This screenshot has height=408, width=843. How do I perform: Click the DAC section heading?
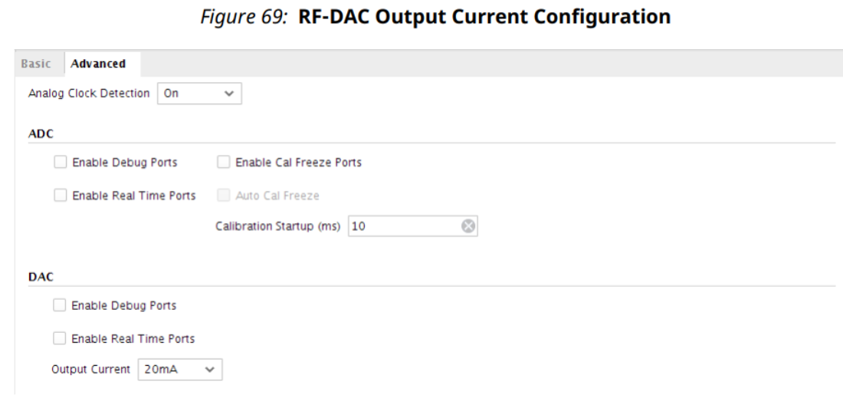[36, 276]
